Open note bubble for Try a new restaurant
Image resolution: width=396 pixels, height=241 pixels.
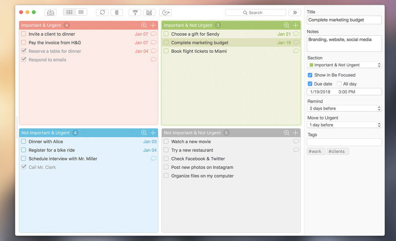pos(296,150)
